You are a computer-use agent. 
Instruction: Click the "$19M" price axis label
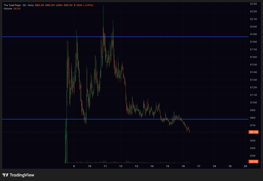(253, 34)
